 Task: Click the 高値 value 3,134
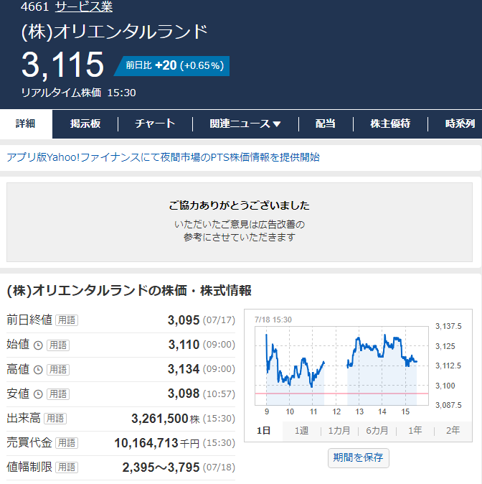coord(184,369)
